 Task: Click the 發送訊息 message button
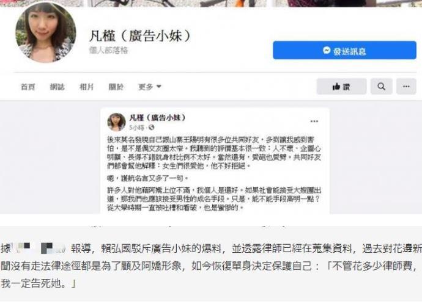click(344, 50)
